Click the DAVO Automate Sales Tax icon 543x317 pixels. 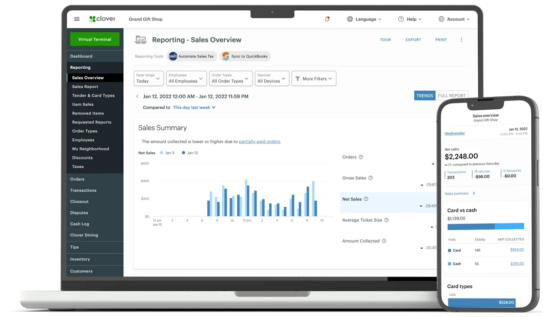(x=173, y=56)
